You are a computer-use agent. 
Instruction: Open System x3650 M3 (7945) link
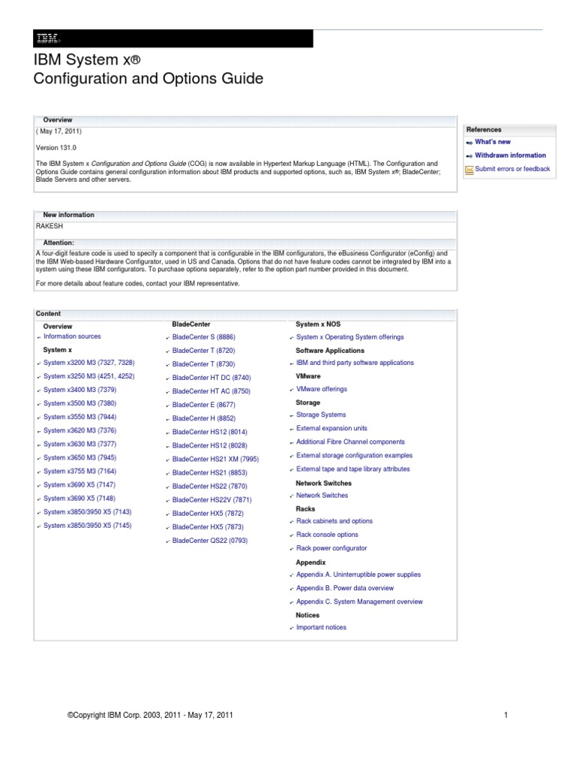click(79, 457)
